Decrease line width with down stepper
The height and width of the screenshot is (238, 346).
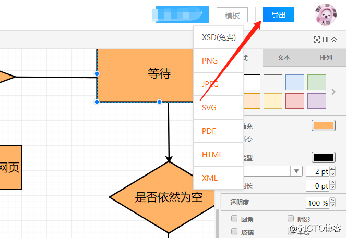coord(332,174)
